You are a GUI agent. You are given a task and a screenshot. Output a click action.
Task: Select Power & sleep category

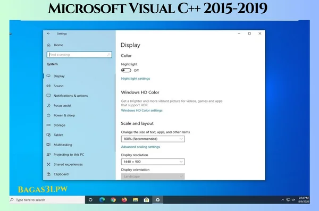click(64, 115)
